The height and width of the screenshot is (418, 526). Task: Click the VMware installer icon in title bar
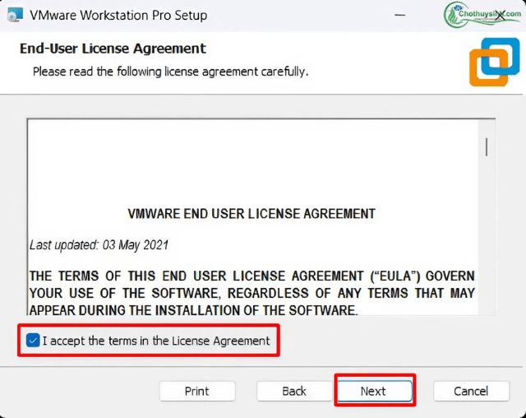click(x=15, y=15)
